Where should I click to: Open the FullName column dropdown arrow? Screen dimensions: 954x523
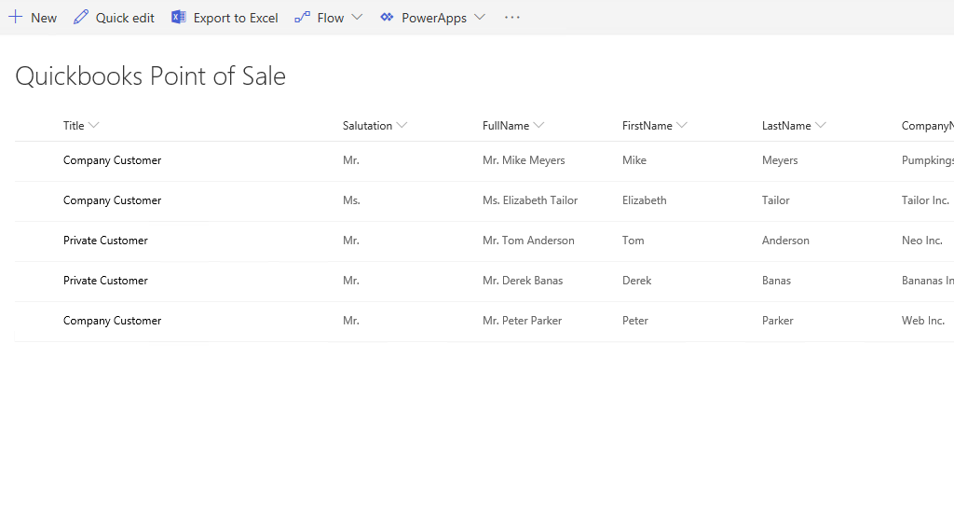[538, 125]
